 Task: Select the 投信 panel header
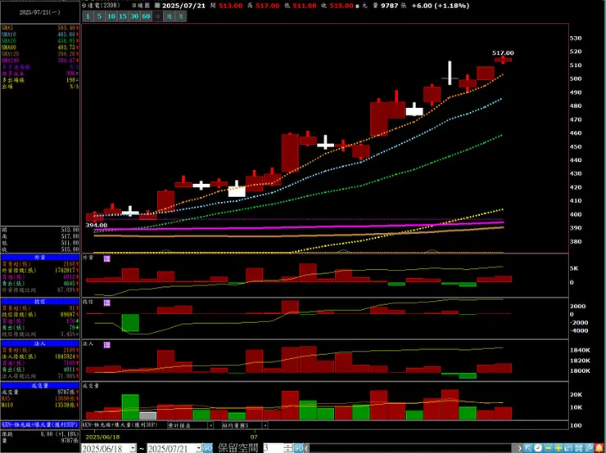point(40,302)
